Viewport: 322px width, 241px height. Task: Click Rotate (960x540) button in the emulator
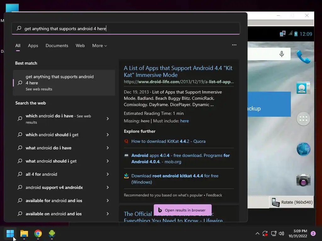(x=291, y=202)
